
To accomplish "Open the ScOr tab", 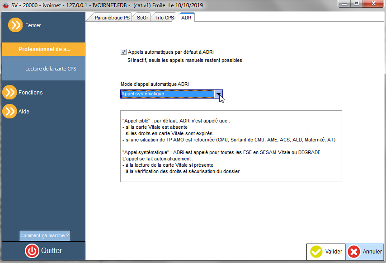I will pos(142,18).
